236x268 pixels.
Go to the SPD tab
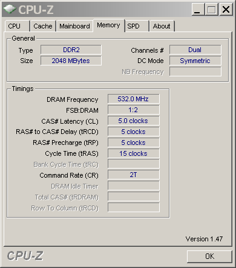click(x=137, y=26)
